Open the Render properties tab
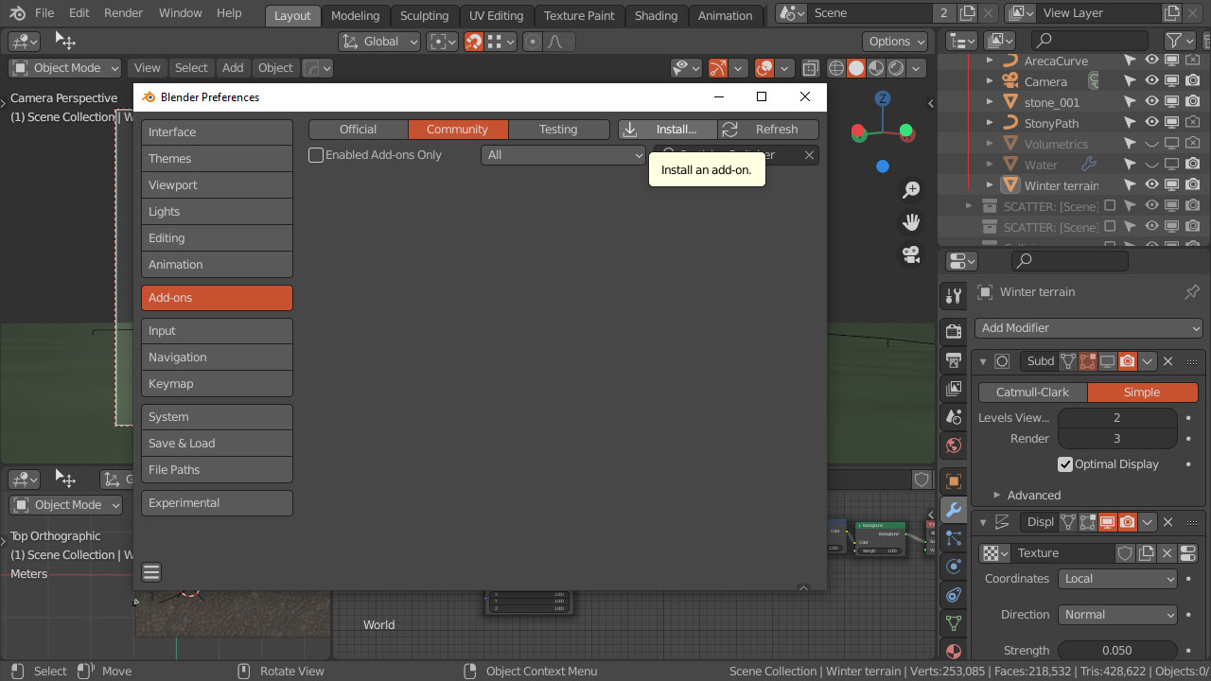 tap(953, 331)
